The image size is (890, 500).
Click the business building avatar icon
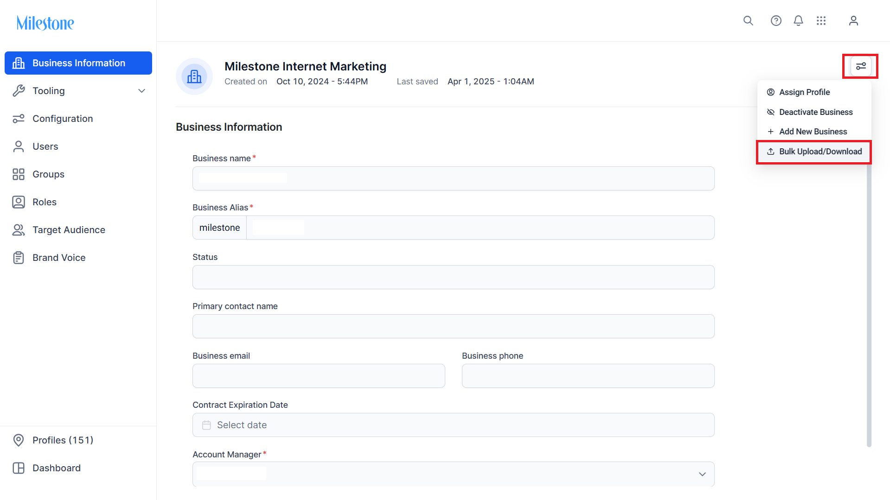click(194, 76)
